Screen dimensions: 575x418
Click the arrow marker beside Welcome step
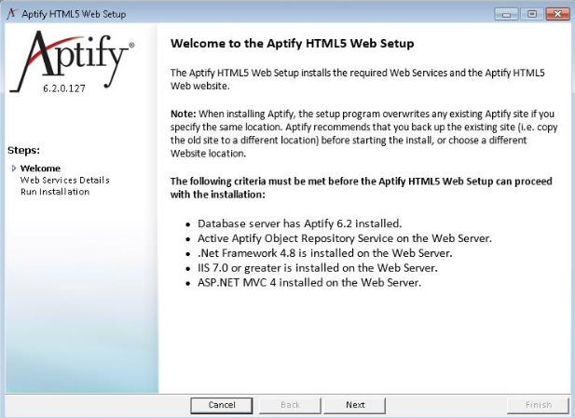click(14, 169)
